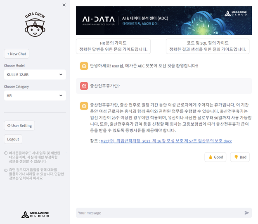Image resolution: width=258 pixels, height=224 pixels.
Task: Expand the Choose Category HR dropdown
Action: click(x=35, y=96)
